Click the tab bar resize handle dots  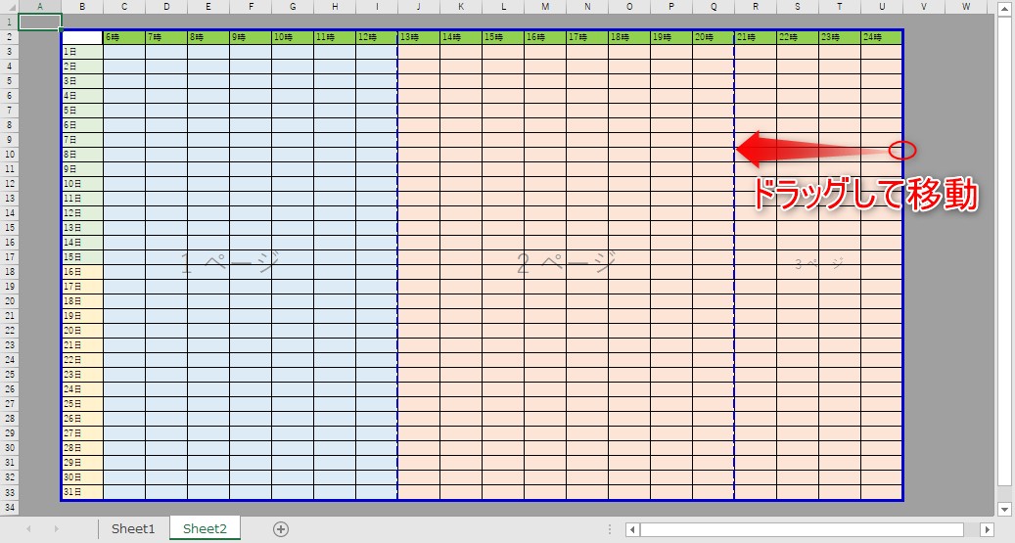point(610,529)
